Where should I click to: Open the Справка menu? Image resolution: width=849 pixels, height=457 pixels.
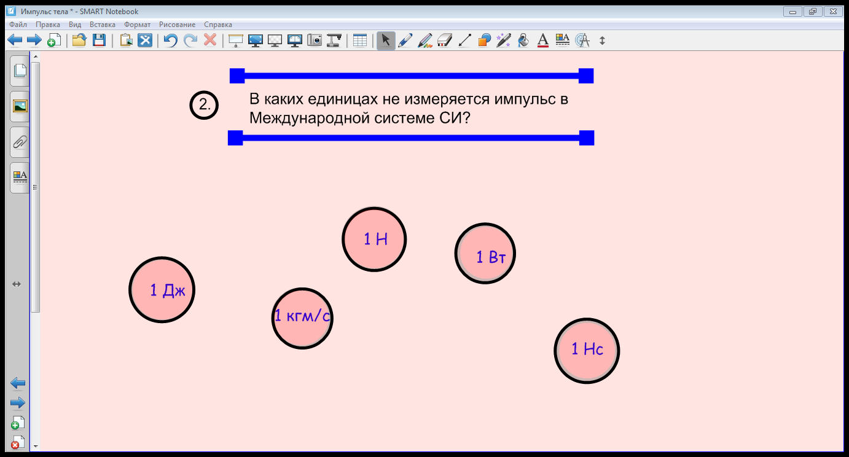tap(218, 25)
